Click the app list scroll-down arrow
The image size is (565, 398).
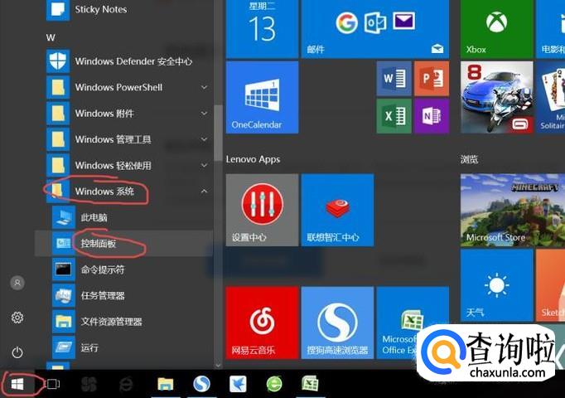[218, 365]
